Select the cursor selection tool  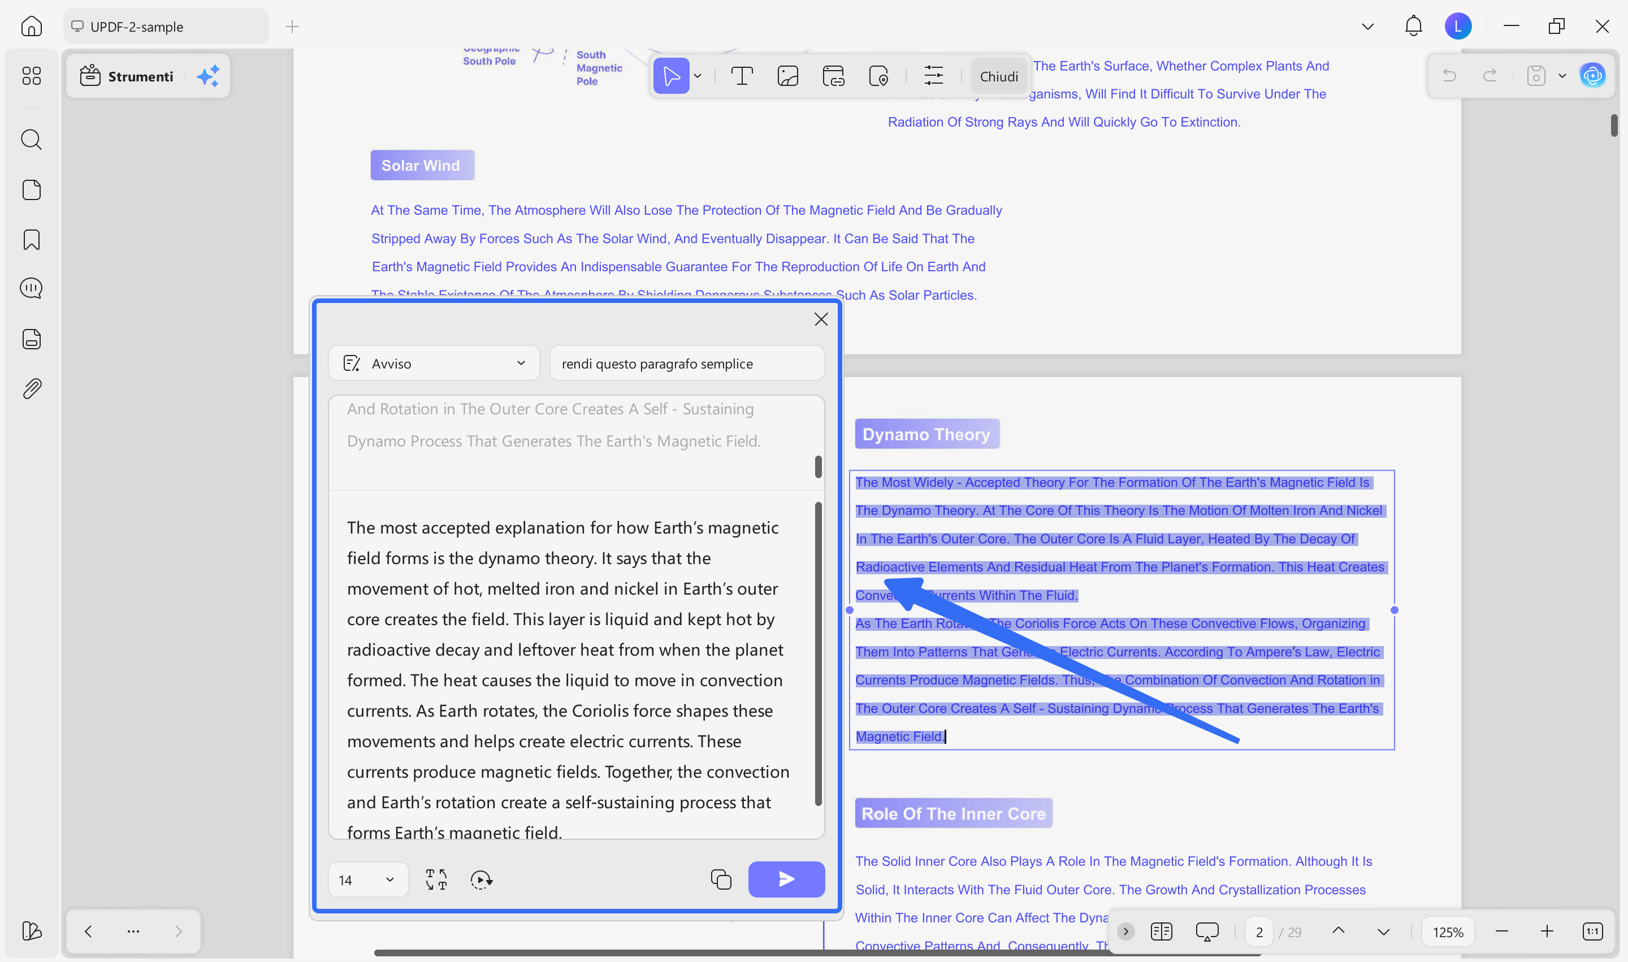tap(671, 76)
